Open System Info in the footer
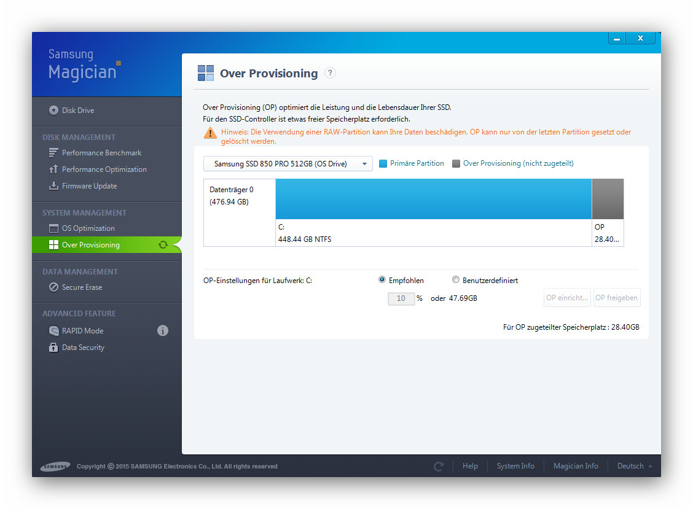The height and width of the screenshot is (509, 693). click(515, 466)
